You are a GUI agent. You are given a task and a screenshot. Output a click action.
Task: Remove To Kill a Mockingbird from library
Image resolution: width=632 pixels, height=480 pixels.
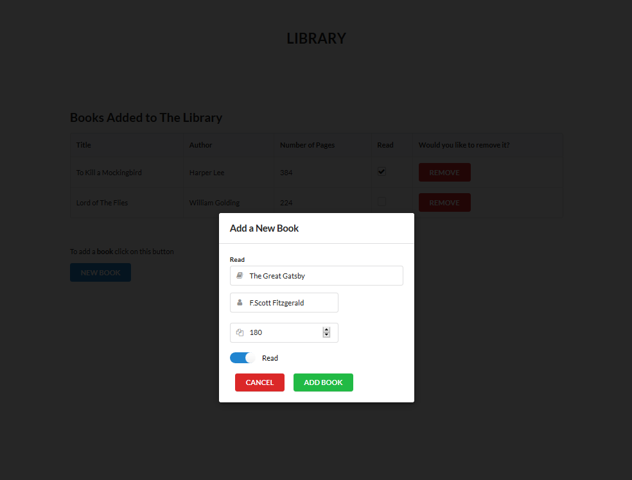(x=444, y=173)
